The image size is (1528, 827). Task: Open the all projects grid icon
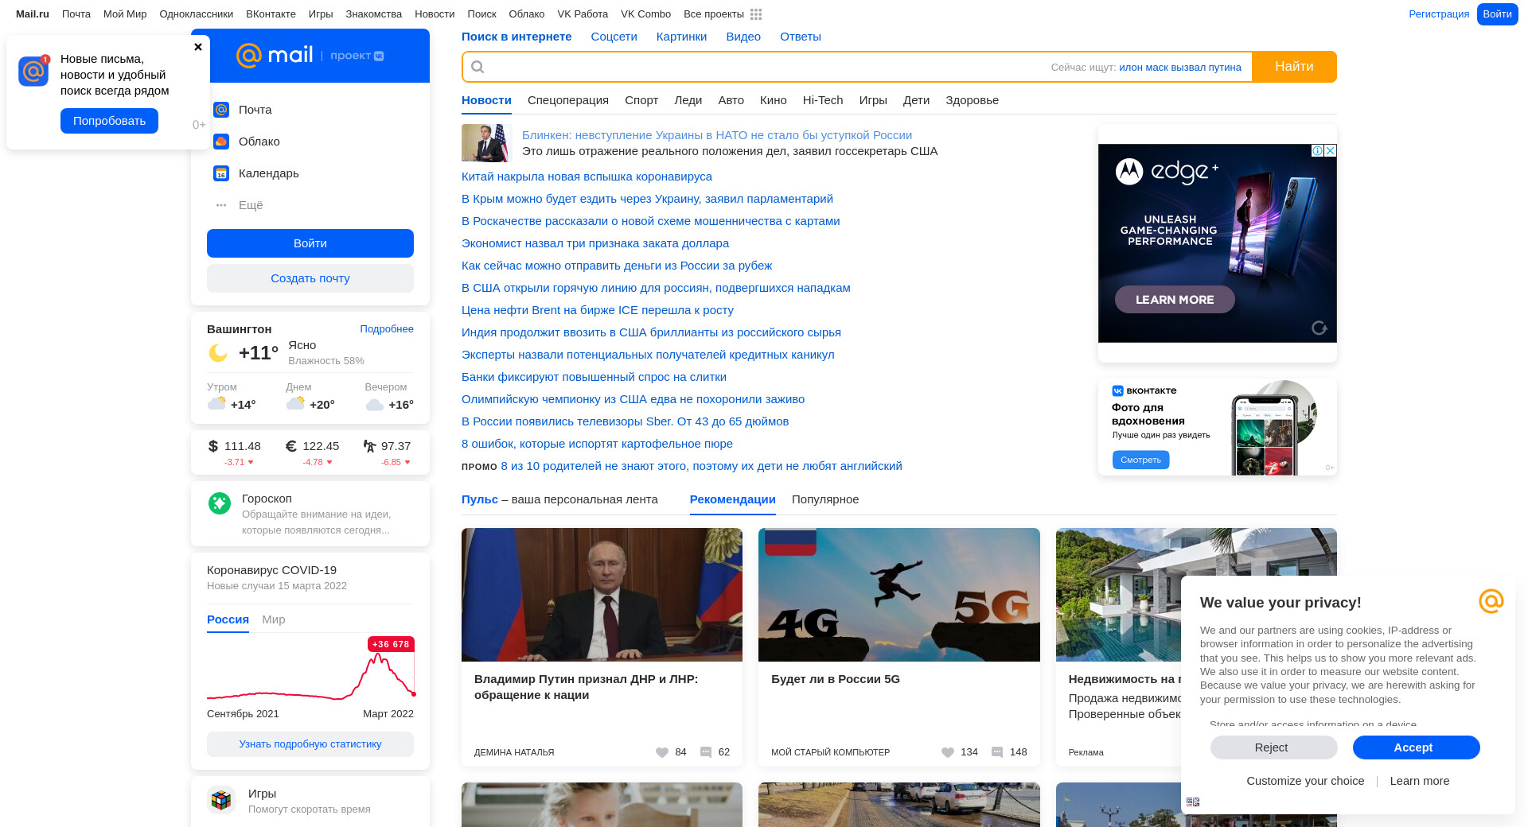[x=756, y=14]
